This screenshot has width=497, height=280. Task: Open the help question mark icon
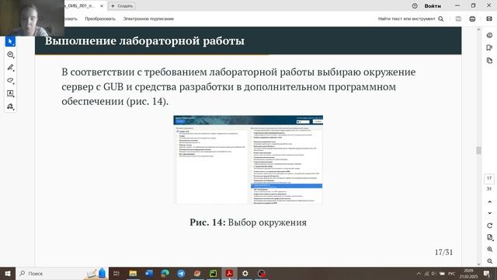point(415,5)
